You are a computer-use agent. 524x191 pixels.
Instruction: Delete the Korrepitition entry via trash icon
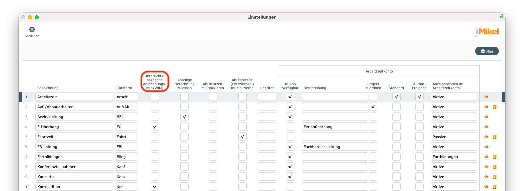(495, 187)
